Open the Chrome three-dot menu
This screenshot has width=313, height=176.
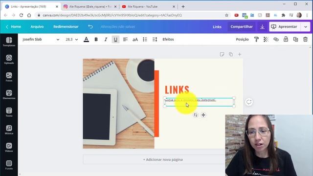pyautogui.click(x=307, y=15)
